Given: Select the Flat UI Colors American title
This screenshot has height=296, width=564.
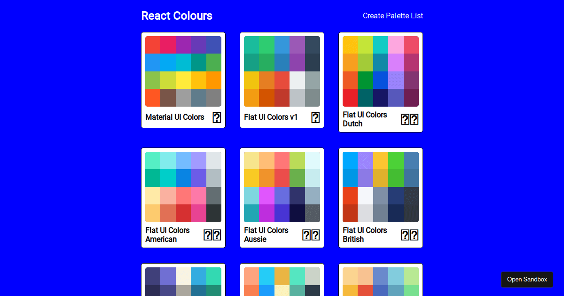Looking at the screenshot, I should click(168, 235).
